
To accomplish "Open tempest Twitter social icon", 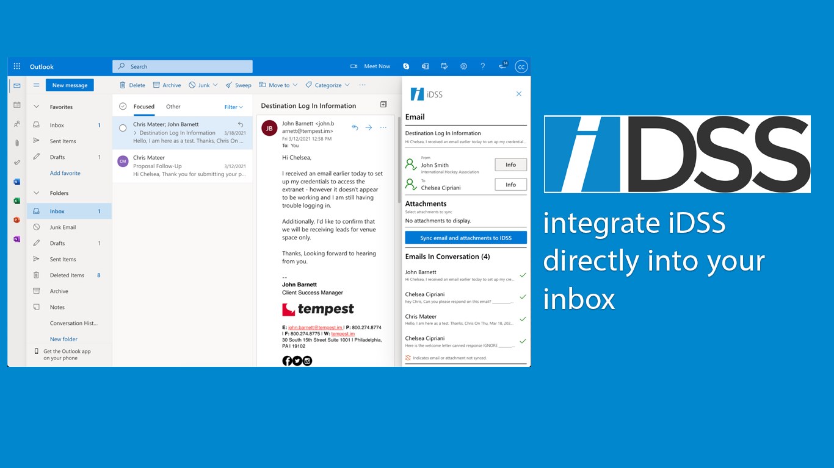I will (297, 361).
